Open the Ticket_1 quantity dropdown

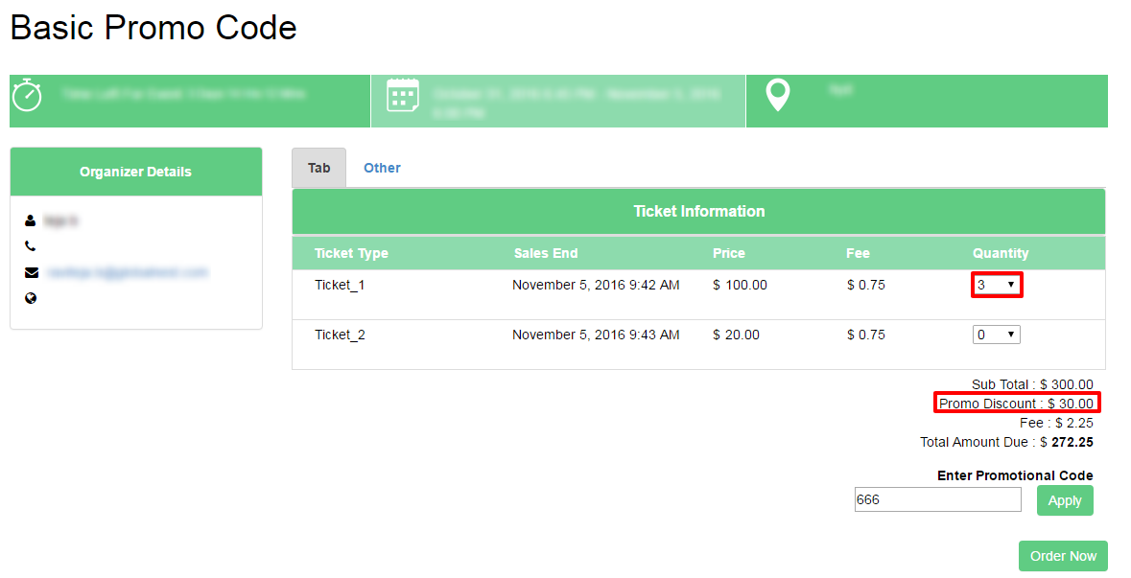(996, 285)
